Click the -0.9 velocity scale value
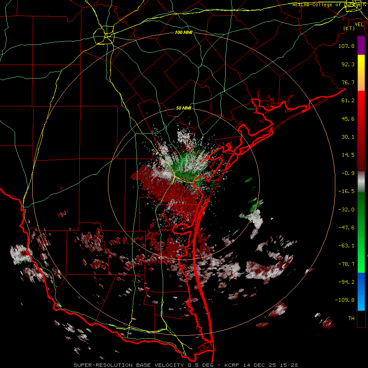Image resolution: width=368 pixels, height=368 pixels. [348, 173]
